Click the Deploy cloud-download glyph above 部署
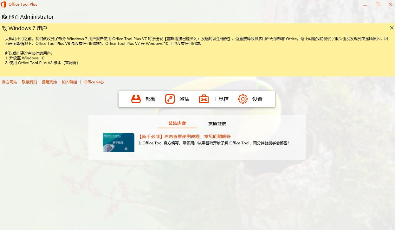The image size is (395, 230). (x=136, y=99)
